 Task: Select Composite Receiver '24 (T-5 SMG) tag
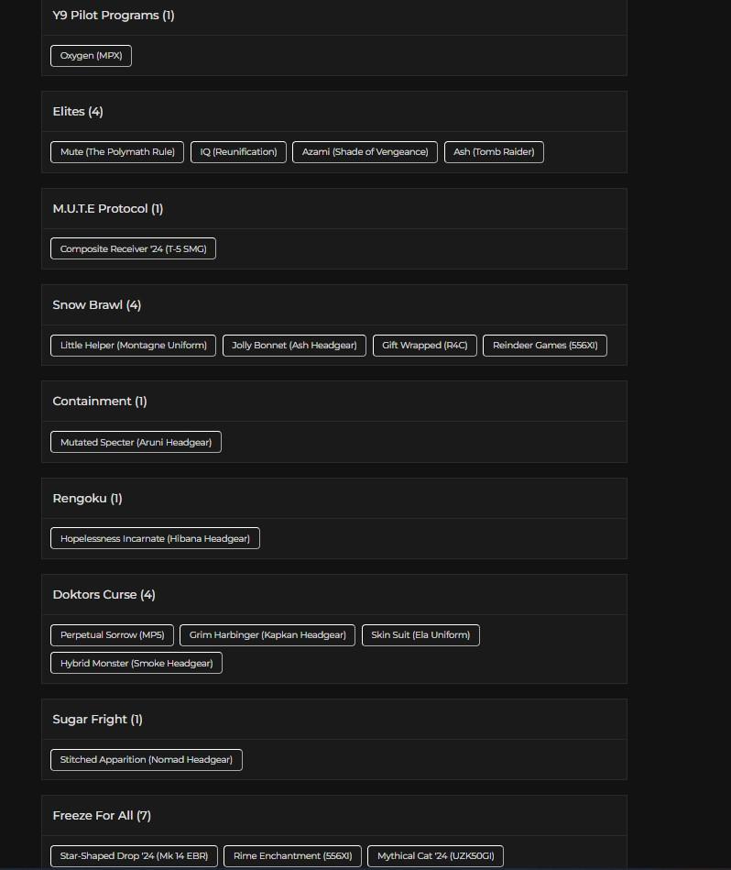click(x=133, y=249)
